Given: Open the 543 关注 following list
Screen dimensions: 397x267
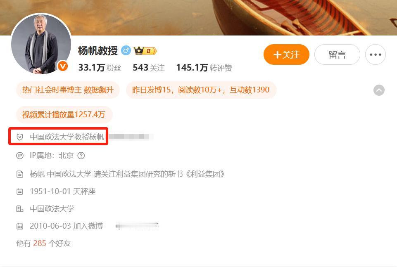Looking at the screenshot, I should 149,68.
